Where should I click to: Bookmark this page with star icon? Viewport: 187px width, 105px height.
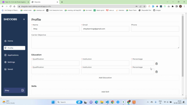point(144,6)
